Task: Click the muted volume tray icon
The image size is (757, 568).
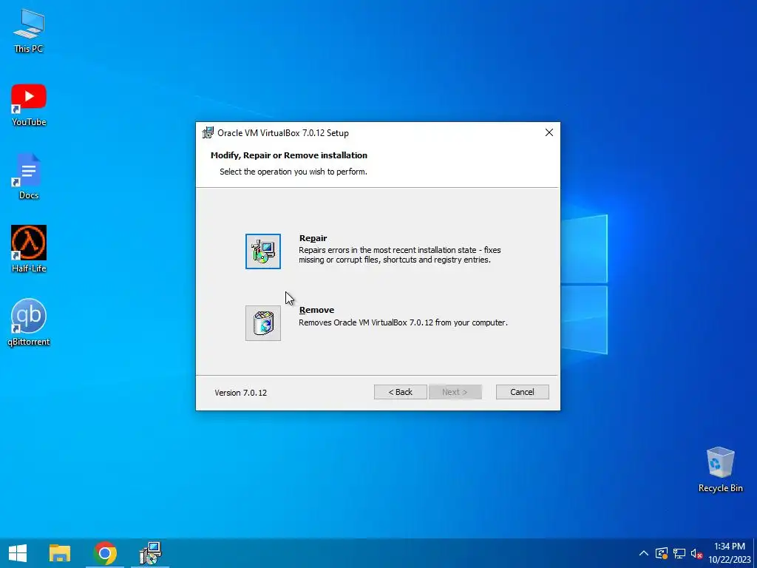Action: [696, 553]
